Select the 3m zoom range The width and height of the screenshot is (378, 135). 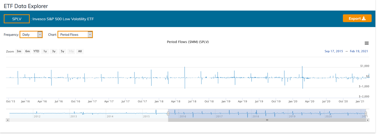click(x=19, y=51)
